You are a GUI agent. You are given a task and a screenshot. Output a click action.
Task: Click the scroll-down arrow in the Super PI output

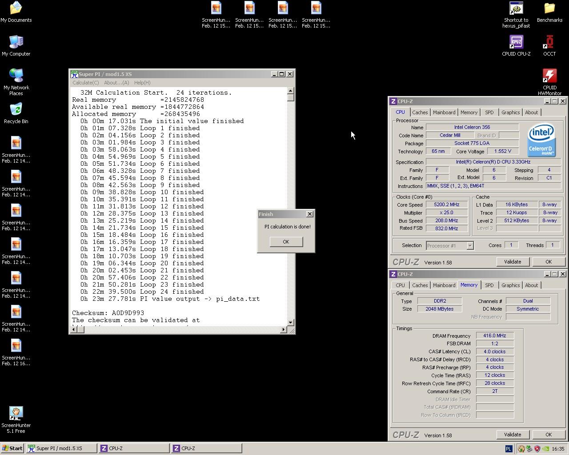pos(291,323)
